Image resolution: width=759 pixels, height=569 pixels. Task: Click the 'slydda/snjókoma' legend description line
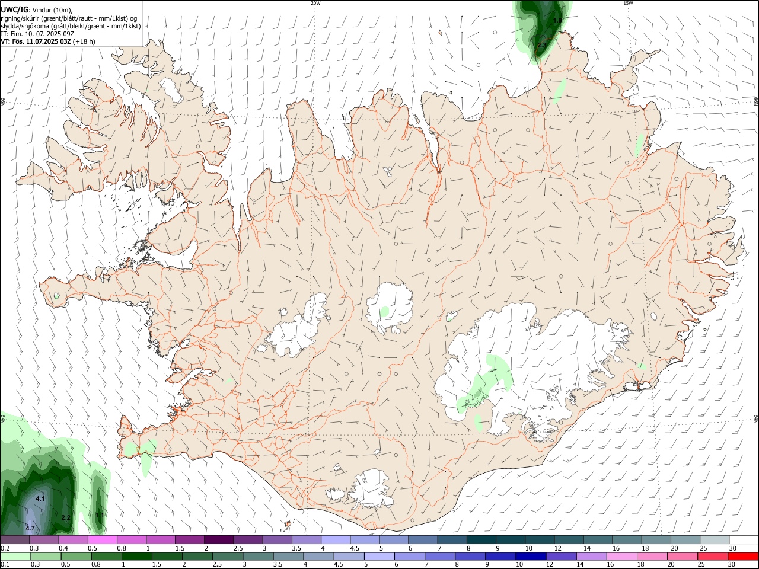pyautogui.click(x=71, y=26)
